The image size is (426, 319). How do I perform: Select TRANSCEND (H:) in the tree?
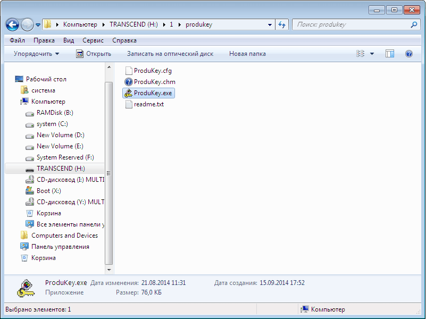(55, 169)
